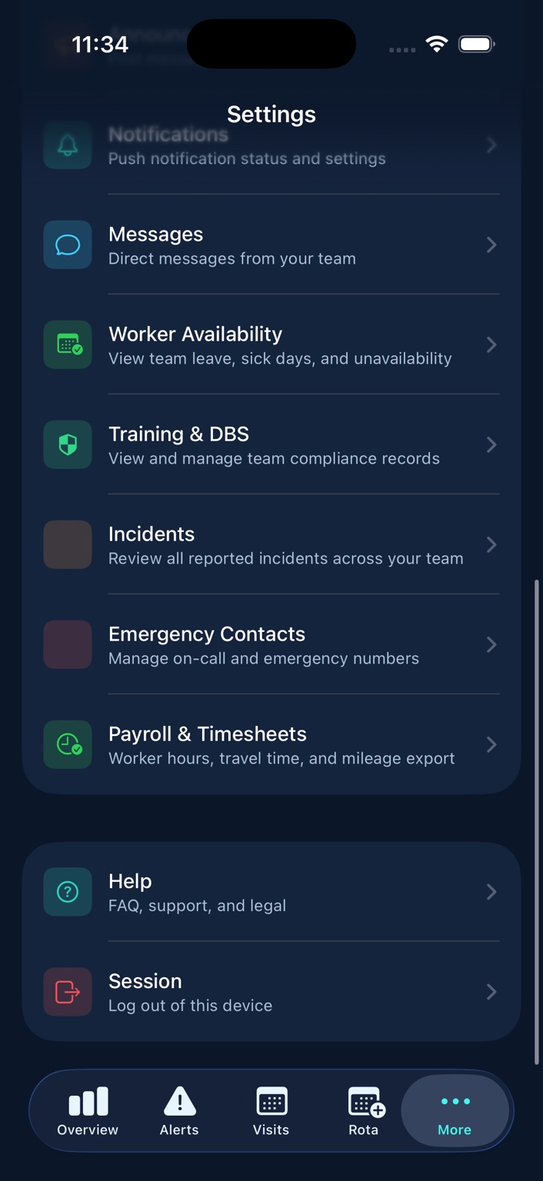Open the Messages settings title
The width and height of the screenshot is (543, 1181).
pos(156,234)
